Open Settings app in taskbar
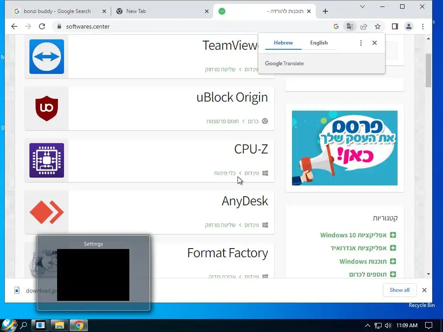443x332 pixels. point(40,326)
